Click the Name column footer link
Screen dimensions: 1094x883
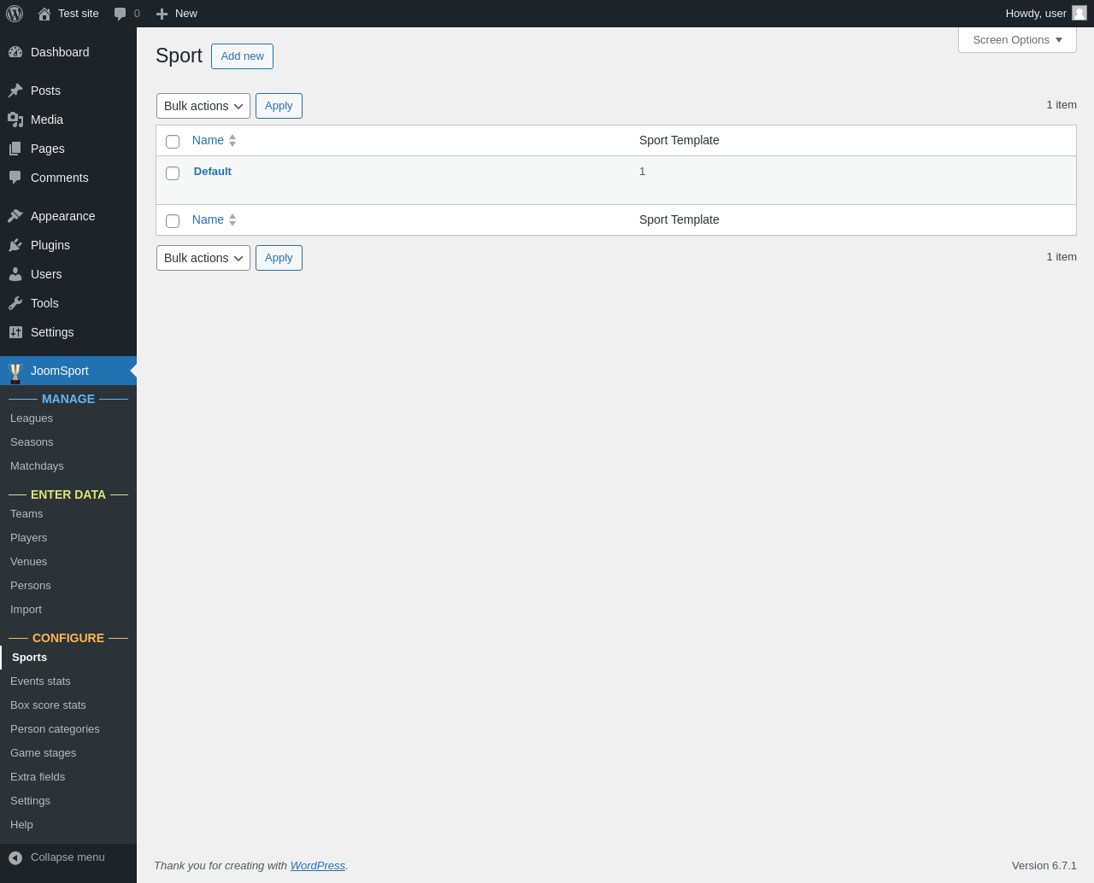208,219
